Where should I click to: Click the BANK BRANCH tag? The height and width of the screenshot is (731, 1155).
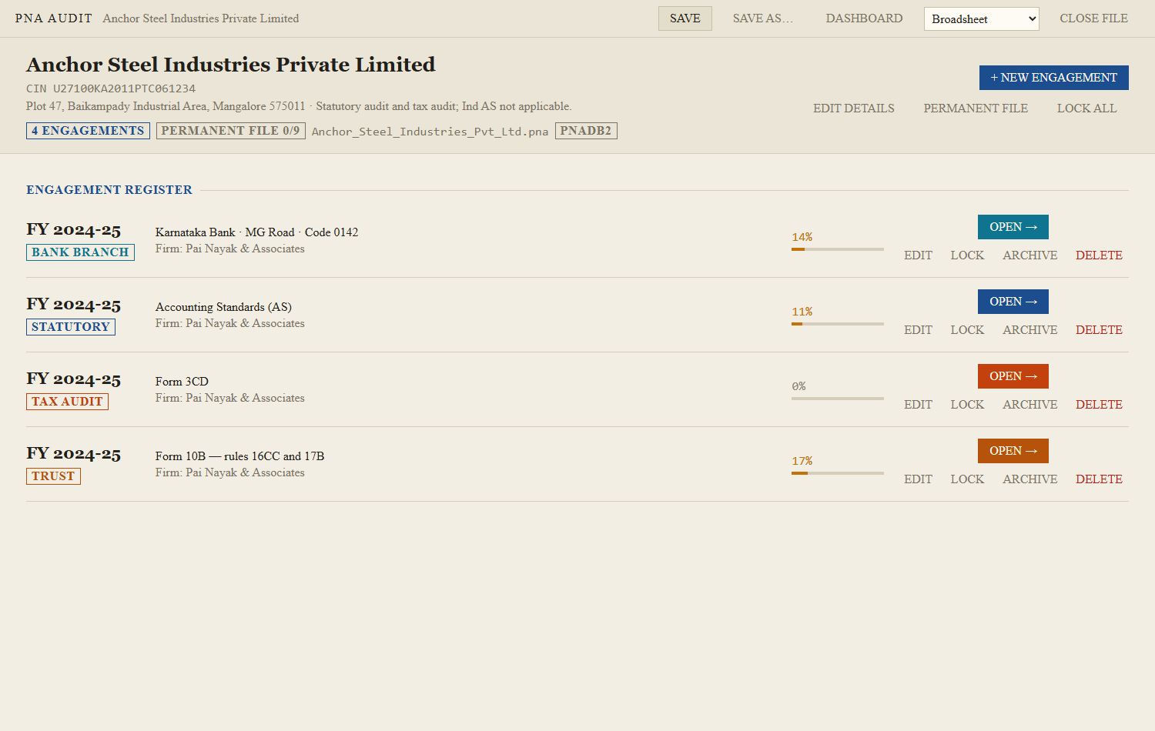click(80, 252)
